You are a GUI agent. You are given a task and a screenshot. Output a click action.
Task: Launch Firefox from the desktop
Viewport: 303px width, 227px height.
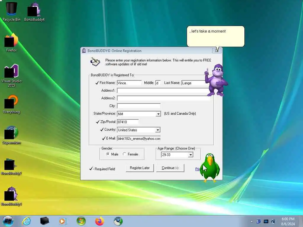(x=12, y=43)
